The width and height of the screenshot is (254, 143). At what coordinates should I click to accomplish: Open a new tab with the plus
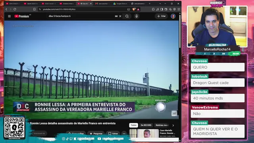(x=150, y=4)
